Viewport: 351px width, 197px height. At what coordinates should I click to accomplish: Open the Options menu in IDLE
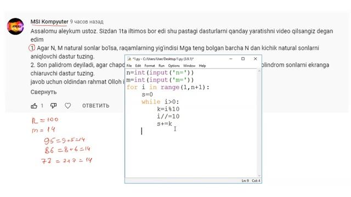(174, 66)
